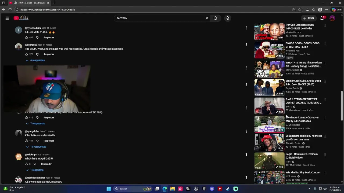Viewport: 344px width, 193px height.
Task: Click the page vertical scrollbar thumb
Action: (342, 106)
